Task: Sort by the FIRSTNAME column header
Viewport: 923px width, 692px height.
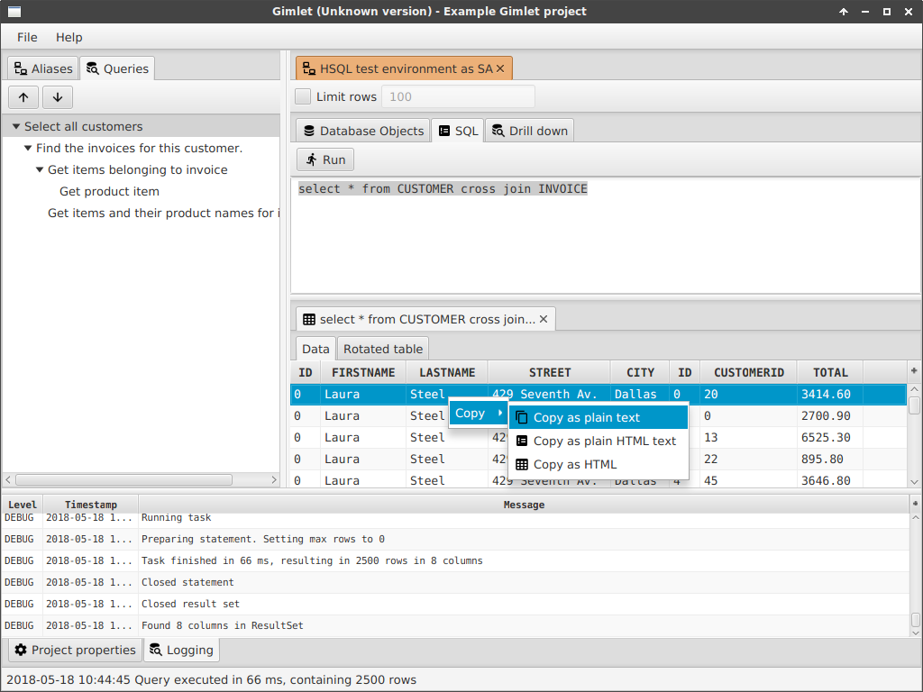Action: [363, 372]
